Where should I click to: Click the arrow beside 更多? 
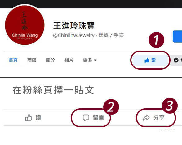coord(95,60)
